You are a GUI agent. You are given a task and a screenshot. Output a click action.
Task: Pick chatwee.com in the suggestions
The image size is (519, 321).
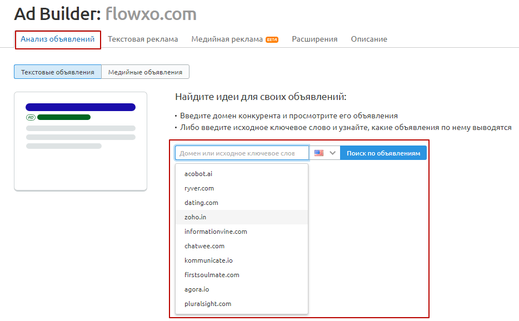pos(242,246)
